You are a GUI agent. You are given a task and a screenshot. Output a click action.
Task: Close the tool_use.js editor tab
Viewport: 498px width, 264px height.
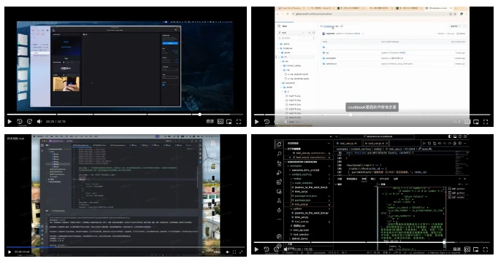(x=387, y=144)
